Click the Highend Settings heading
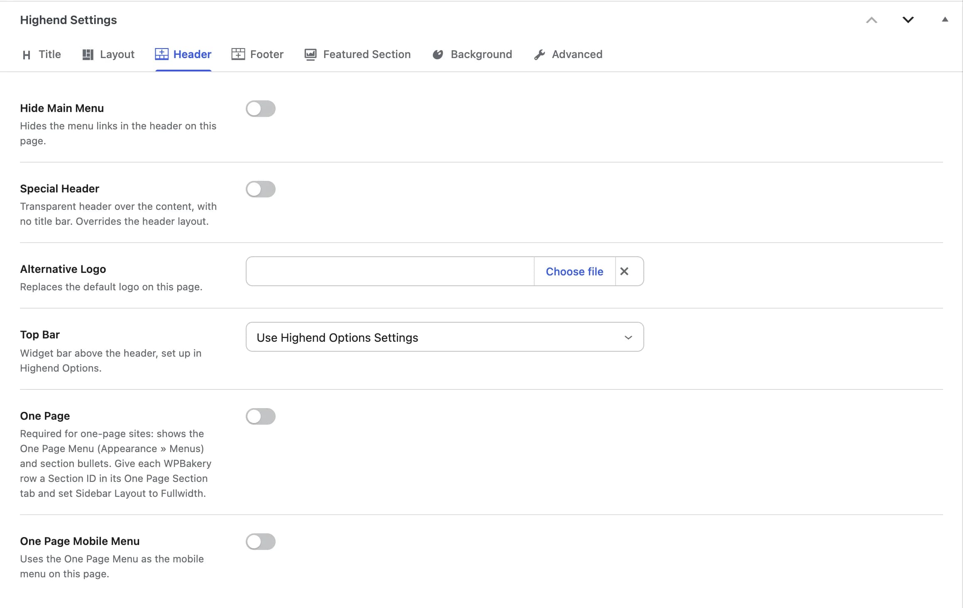 68,20
